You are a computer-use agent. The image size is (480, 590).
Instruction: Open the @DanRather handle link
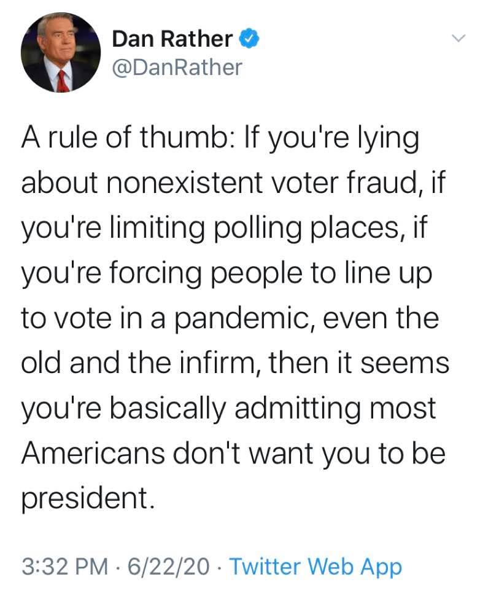point(177,68)
